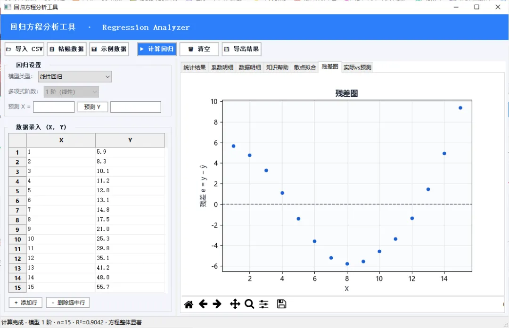
Task: Click the 粘贴数据 button
Action: (x=67, y=49)
